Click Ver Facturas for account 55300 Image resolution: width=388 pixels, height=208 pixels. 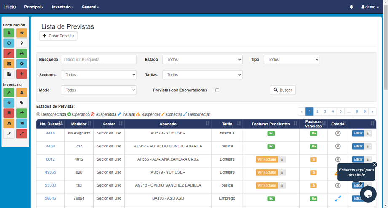[267, 186]
